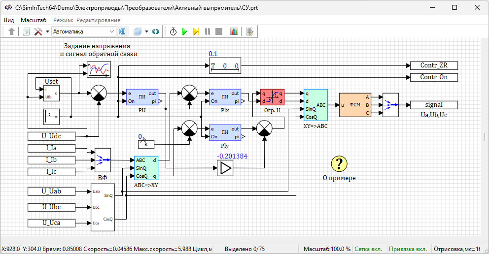Open the Масштаб menu
The height and width of the screenshot is (254, 489).
[x=34, y=20]
